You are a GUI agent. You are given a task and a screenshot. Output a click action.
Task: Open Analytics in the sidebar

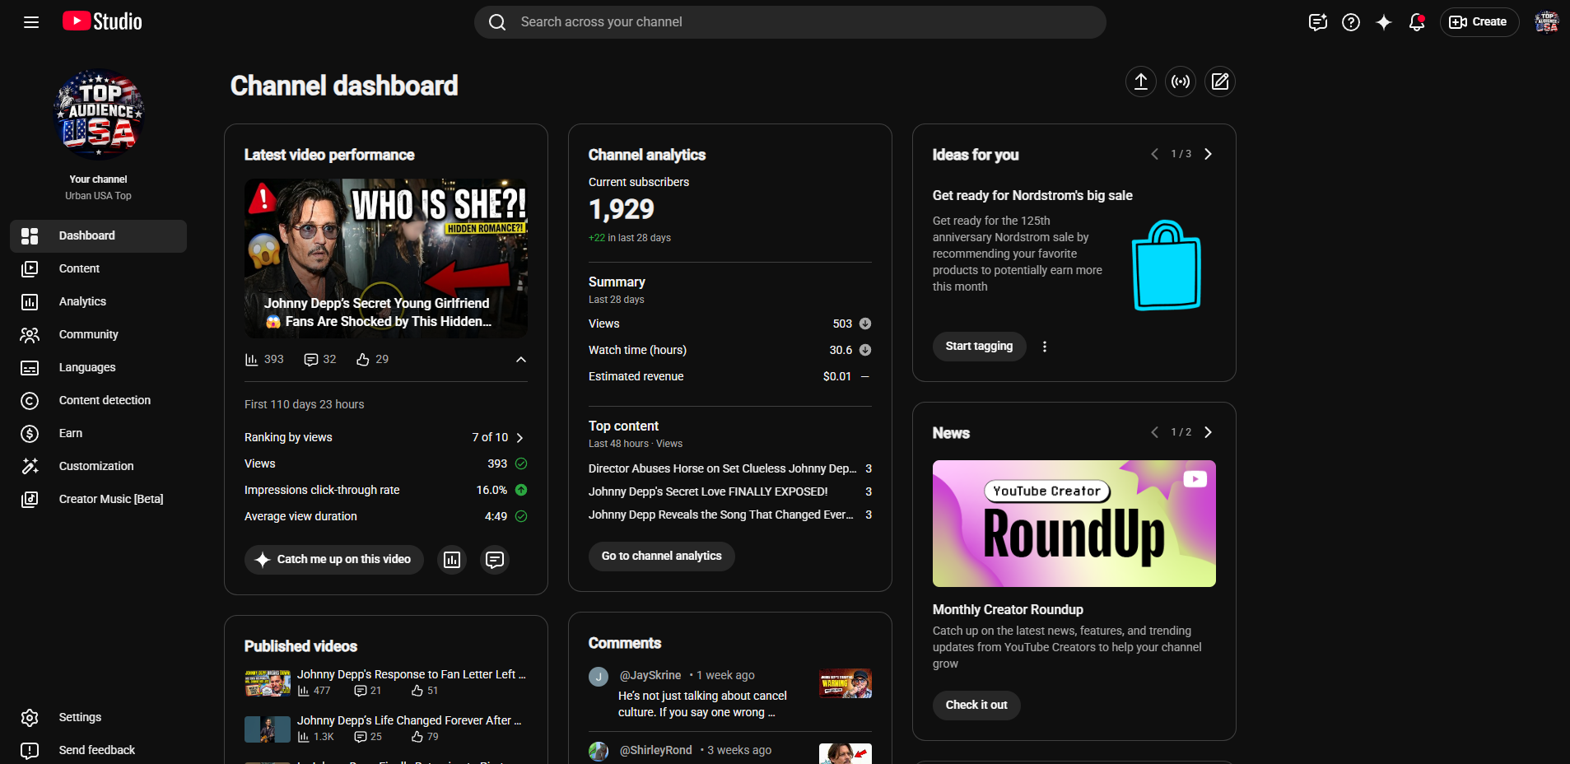click(98, 301)
